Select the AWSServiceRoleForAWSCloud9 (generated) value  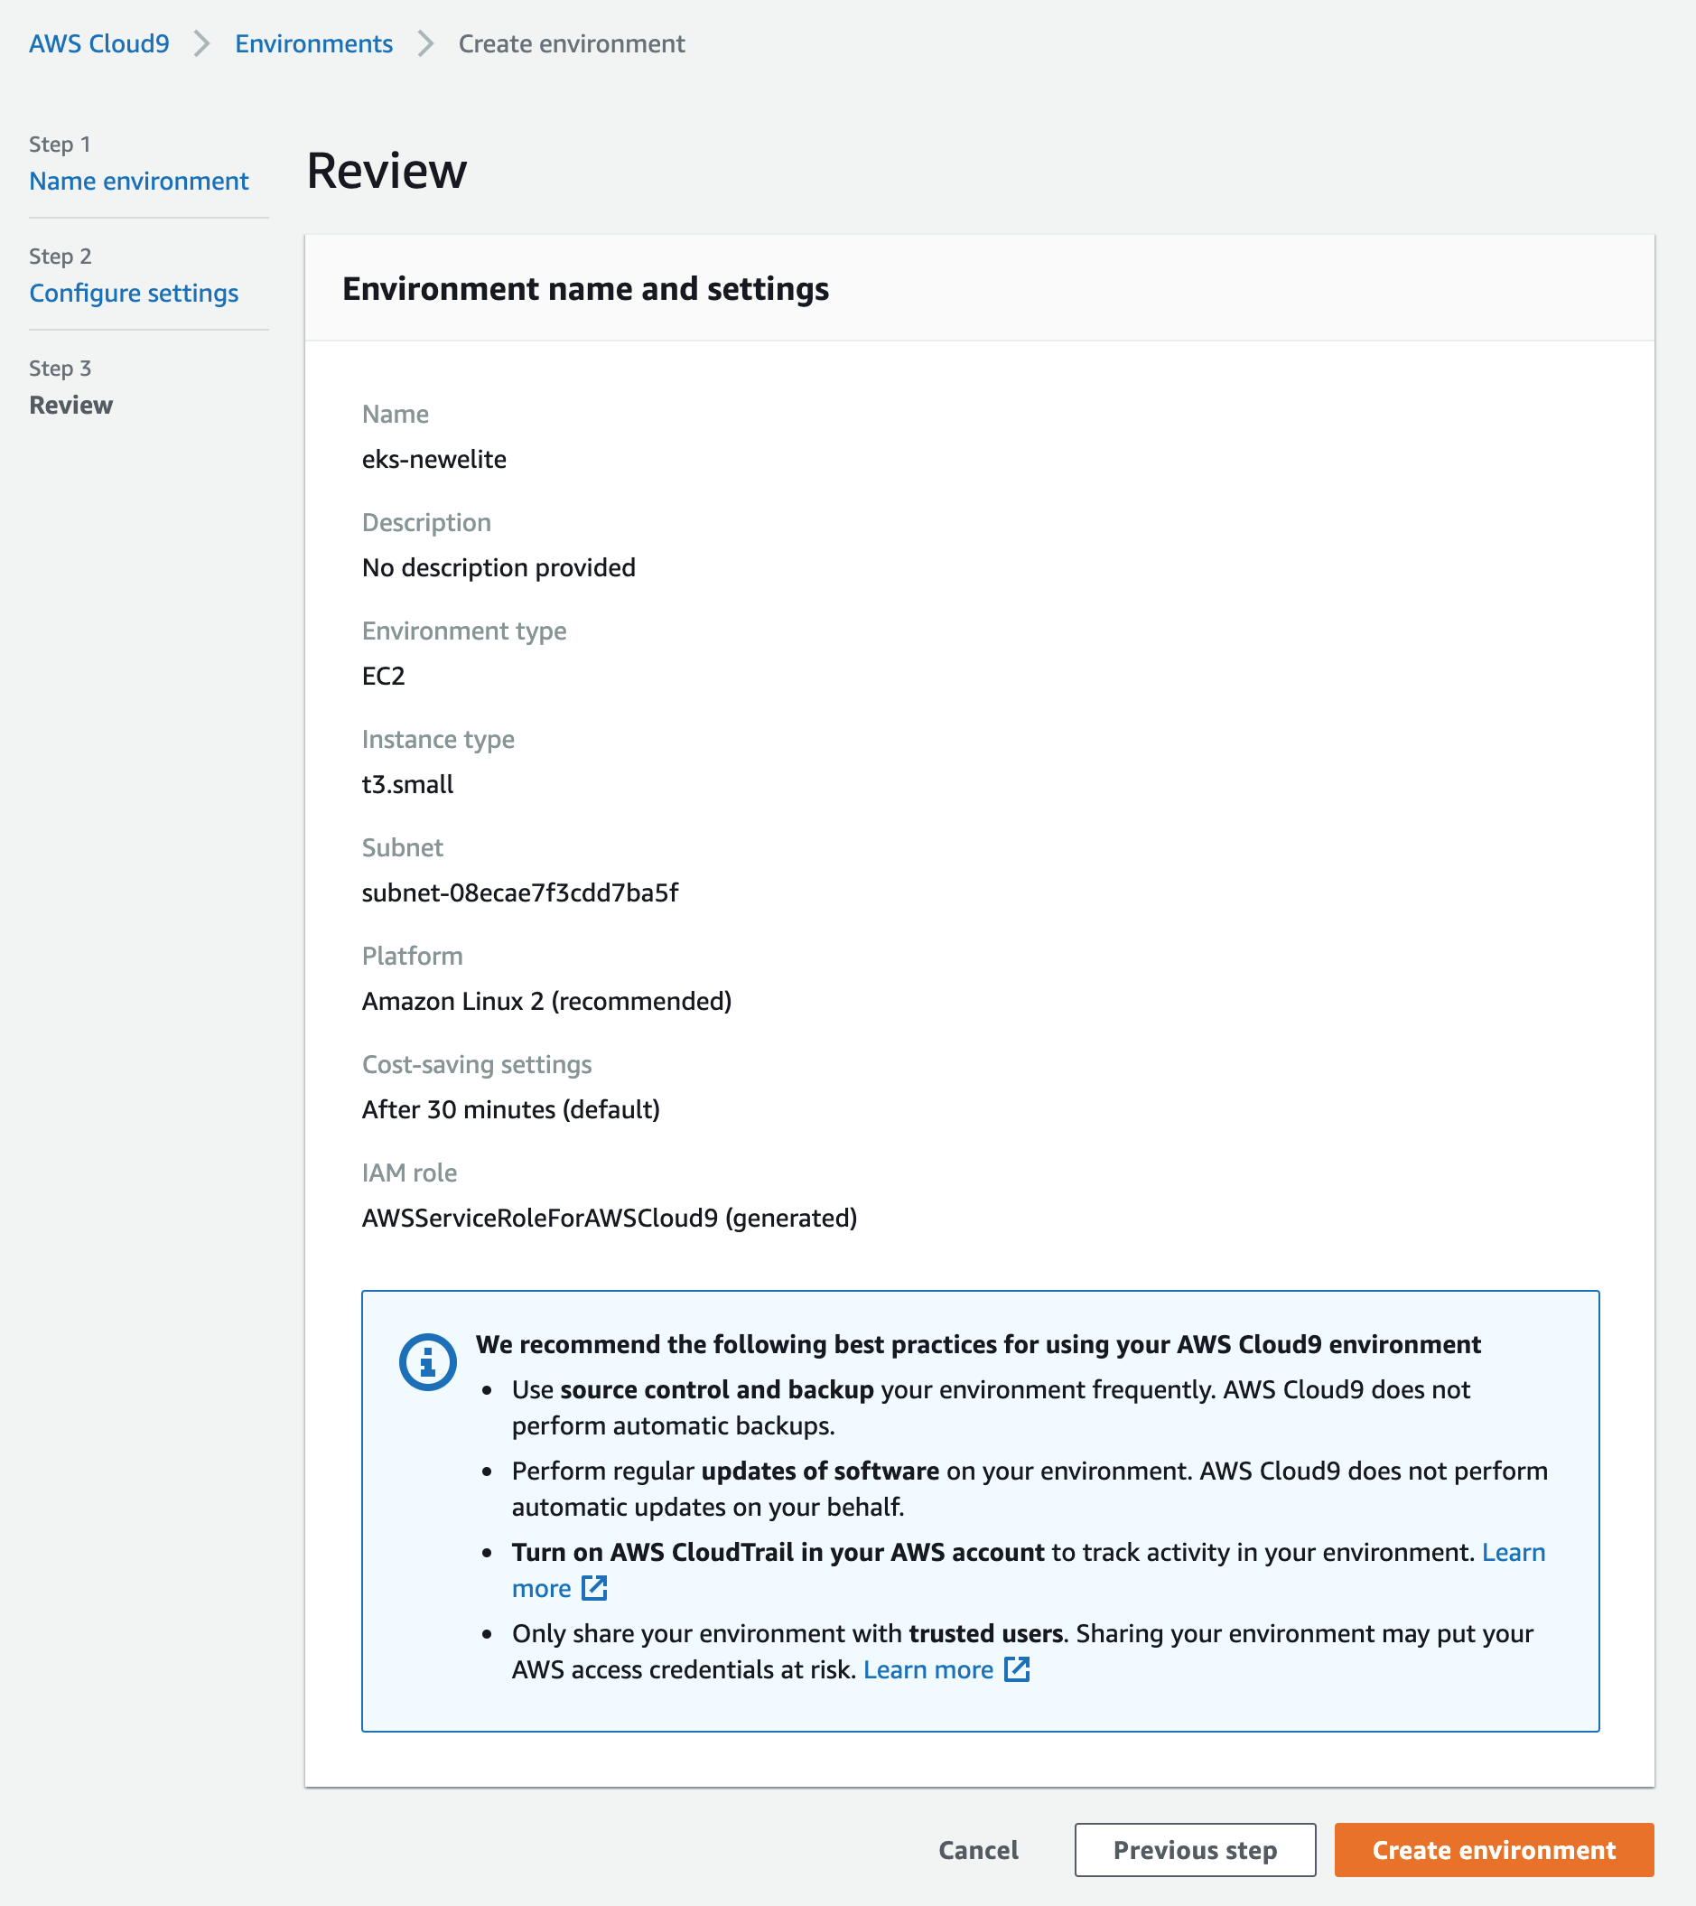[610, 1218]
